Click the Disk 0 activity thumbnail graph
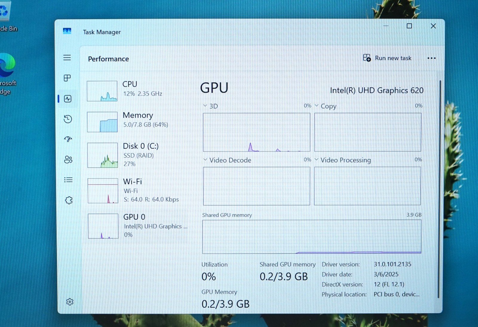Screen dimensions: 478x327 [103, 155]
